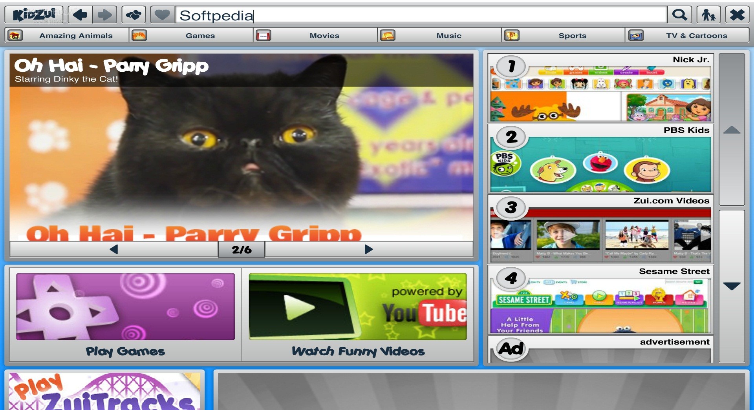The image size is (754, 410).
Task: Open the Nick Jr. site thumbnail
Action: pos(600,93)
